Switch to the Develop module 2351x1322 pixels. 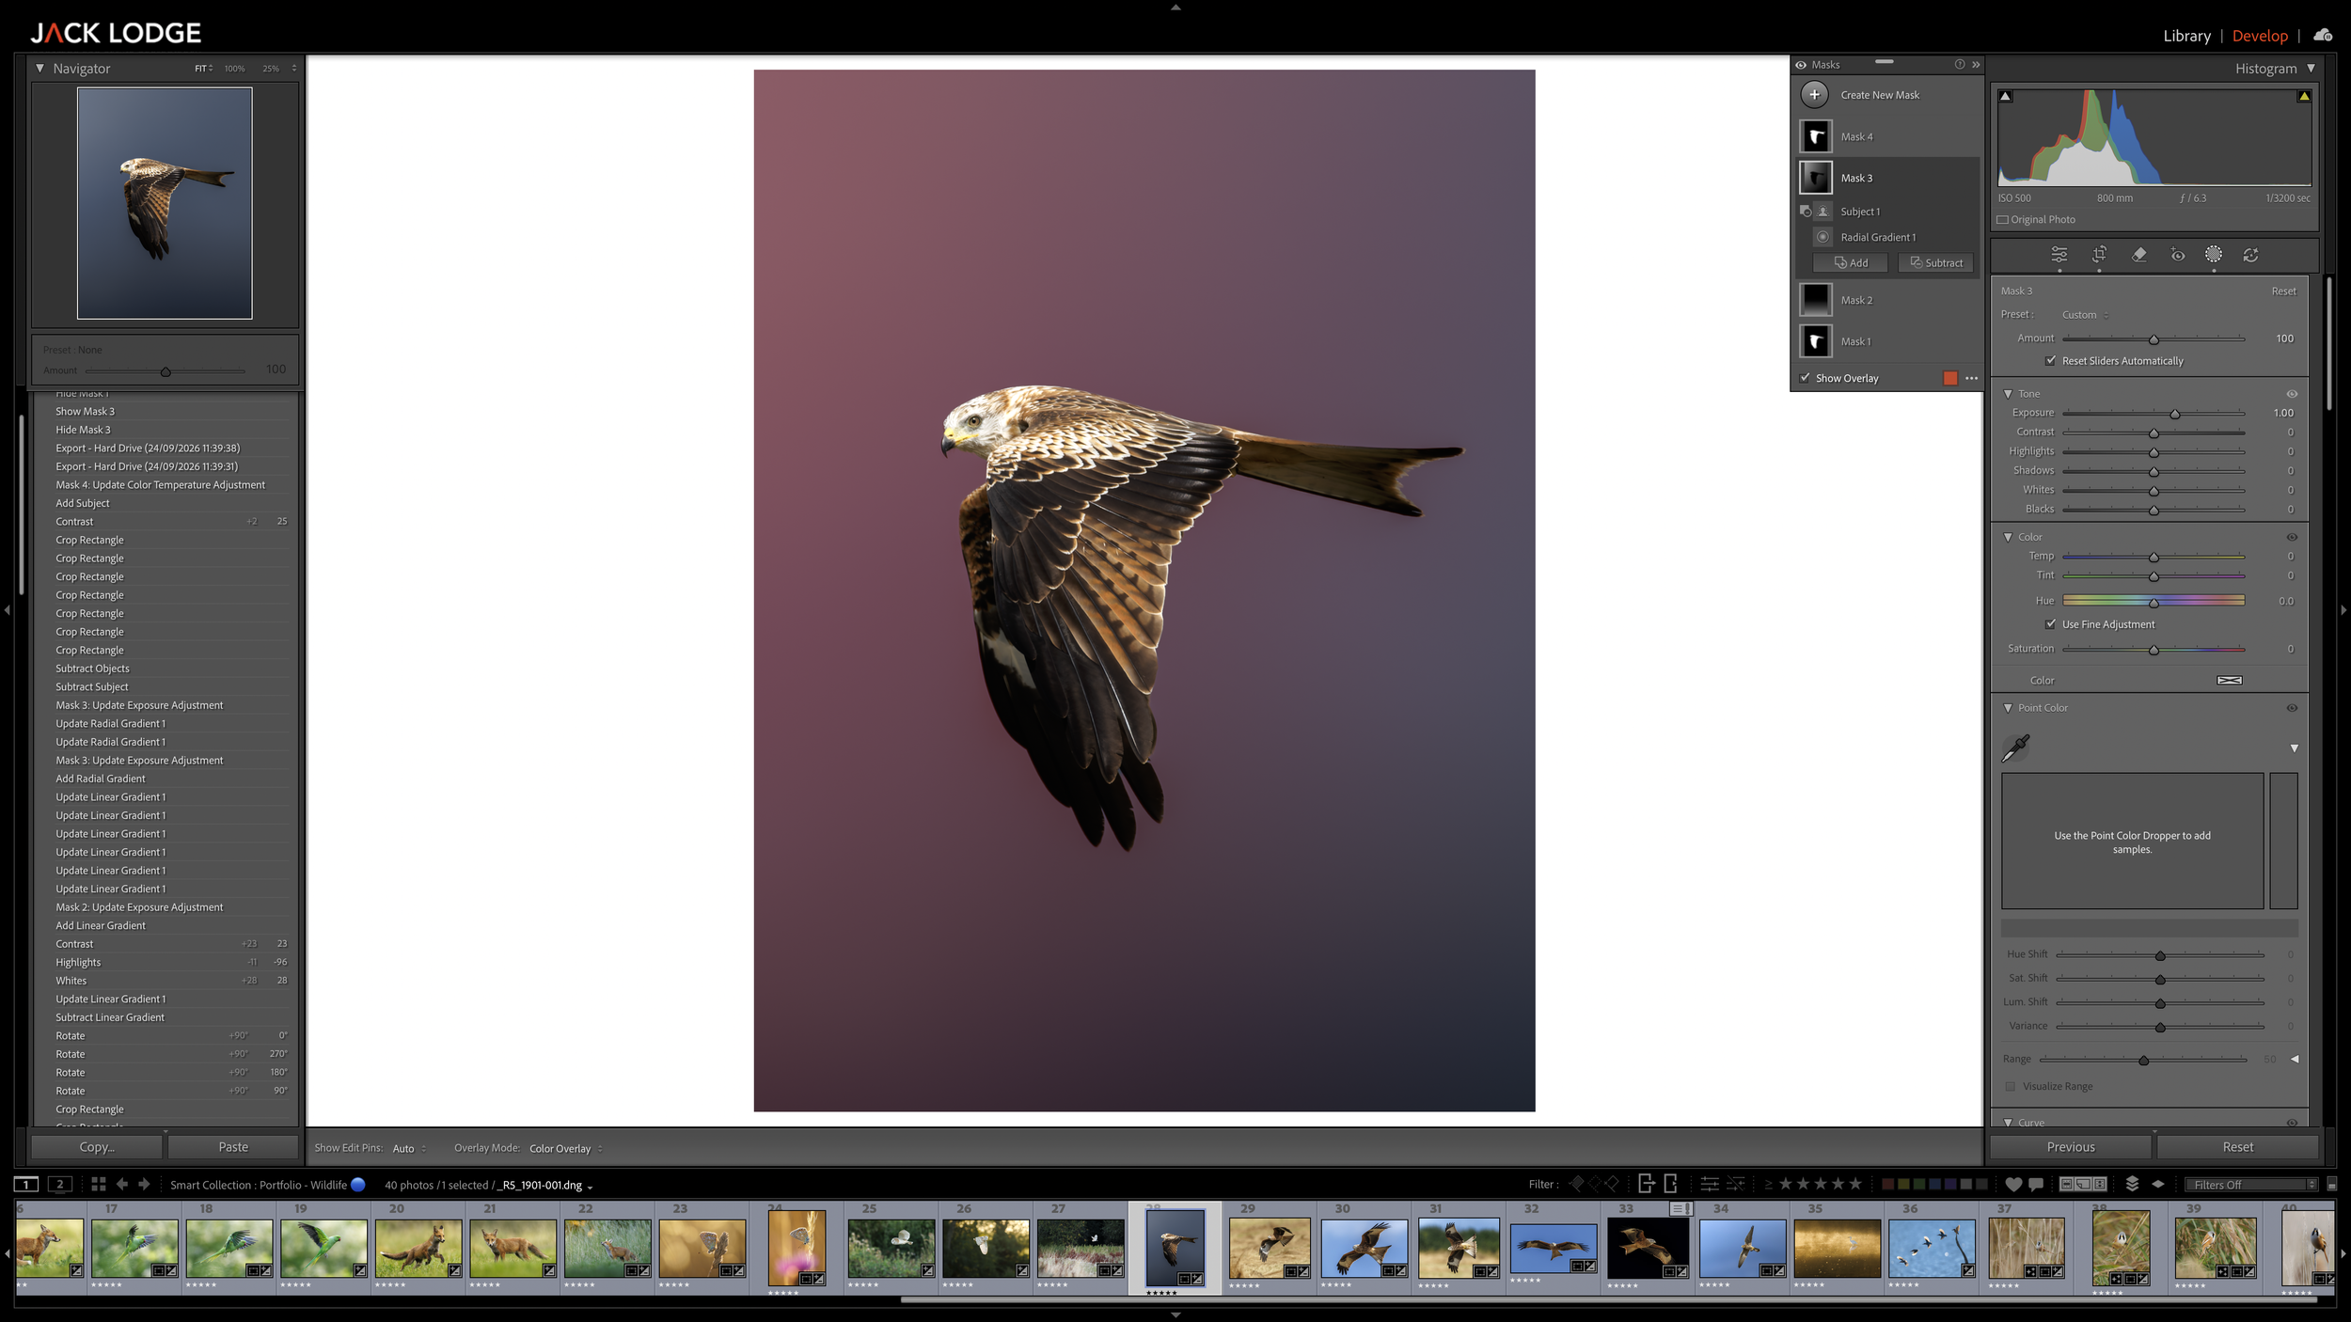click(x=2260, y=36)
